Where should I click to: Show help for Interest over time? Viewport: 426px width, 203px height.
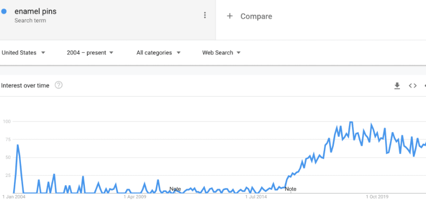point(59,85)
